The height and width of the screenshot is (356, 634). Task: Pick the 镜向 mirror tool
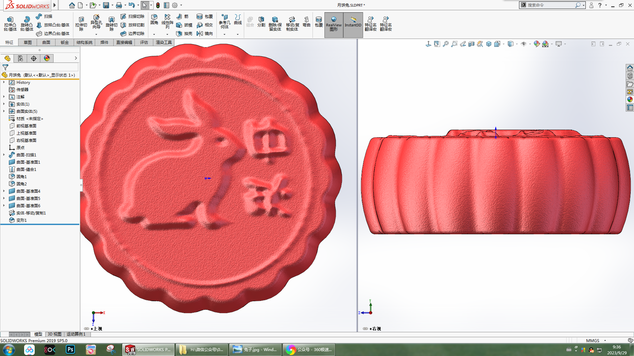pos(205,33)
